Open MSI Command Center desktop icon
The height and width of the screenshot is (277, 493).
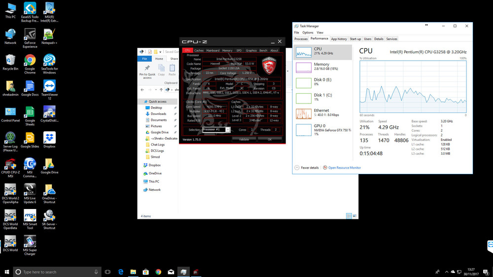pyautogui.click(x=30, y=168)
